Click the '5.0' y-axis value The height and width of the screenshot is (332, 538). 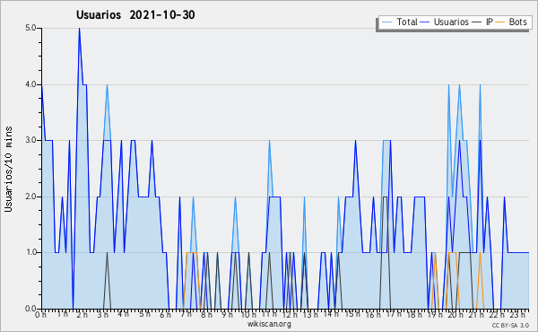(x=30, y=28)
